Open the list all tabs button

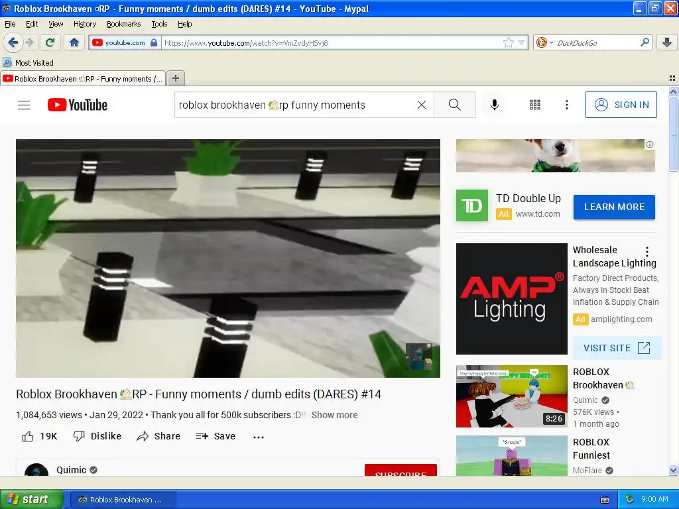(672, 78)
